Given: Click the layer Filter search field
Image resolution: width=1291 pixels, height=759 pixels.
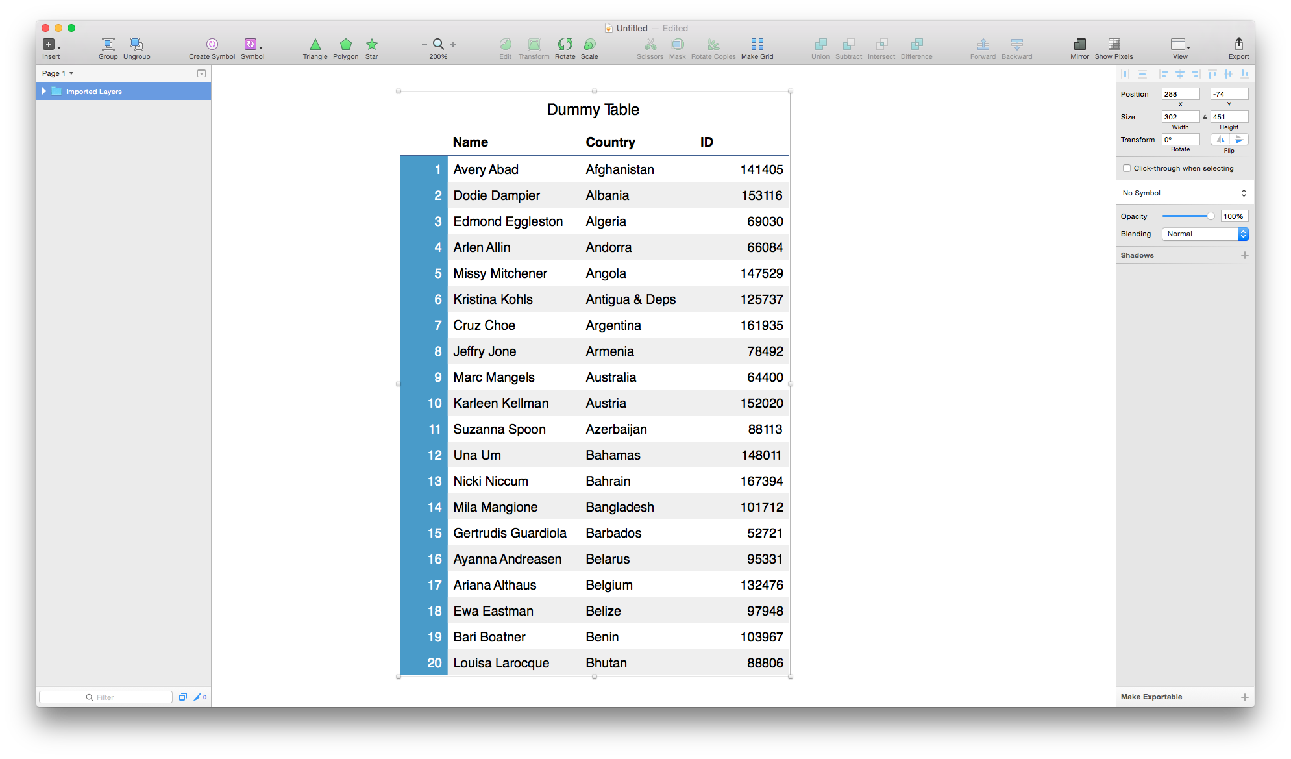Looking at the screenshot, I should click(106, 697).
